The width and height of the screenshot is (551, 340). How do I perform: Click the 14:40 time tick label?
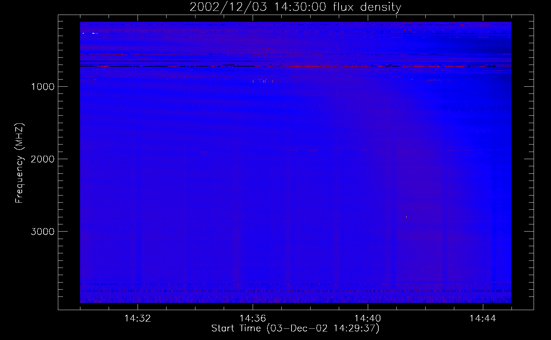point(368,319)
